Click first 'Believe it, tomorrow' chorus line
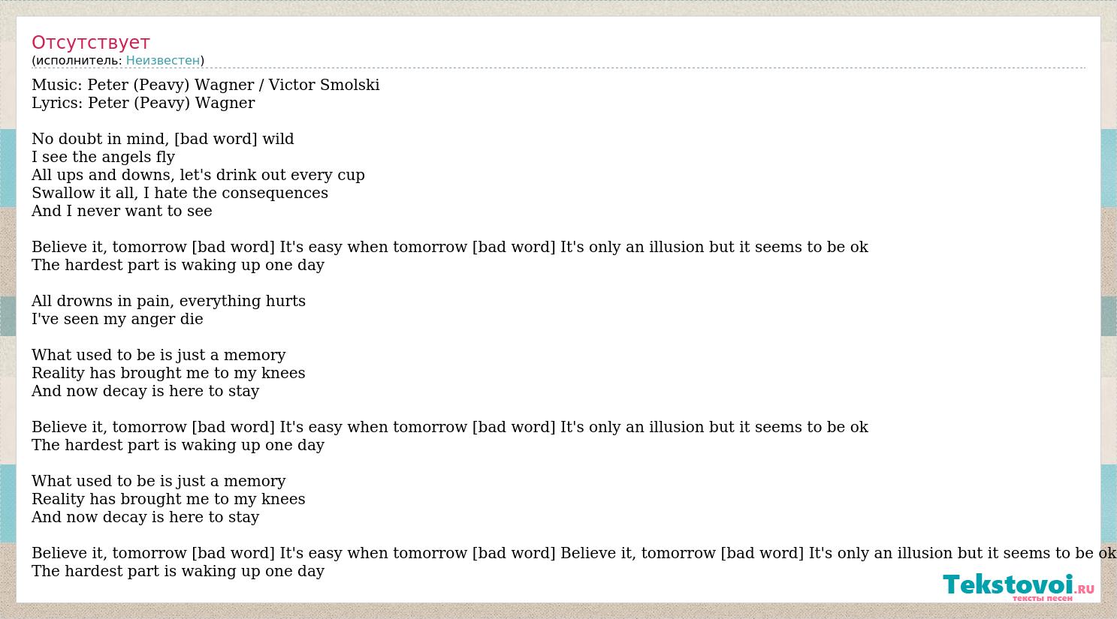Screen dimensions: 1117x619 click(450, 247)
